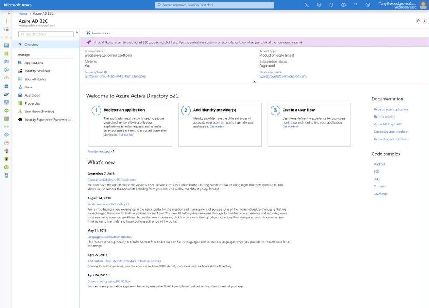Viewport: 429px width, 308px height.
Task: Open Function Apps lightning icon
Action: pyautogui.click(x=6, y=78)
